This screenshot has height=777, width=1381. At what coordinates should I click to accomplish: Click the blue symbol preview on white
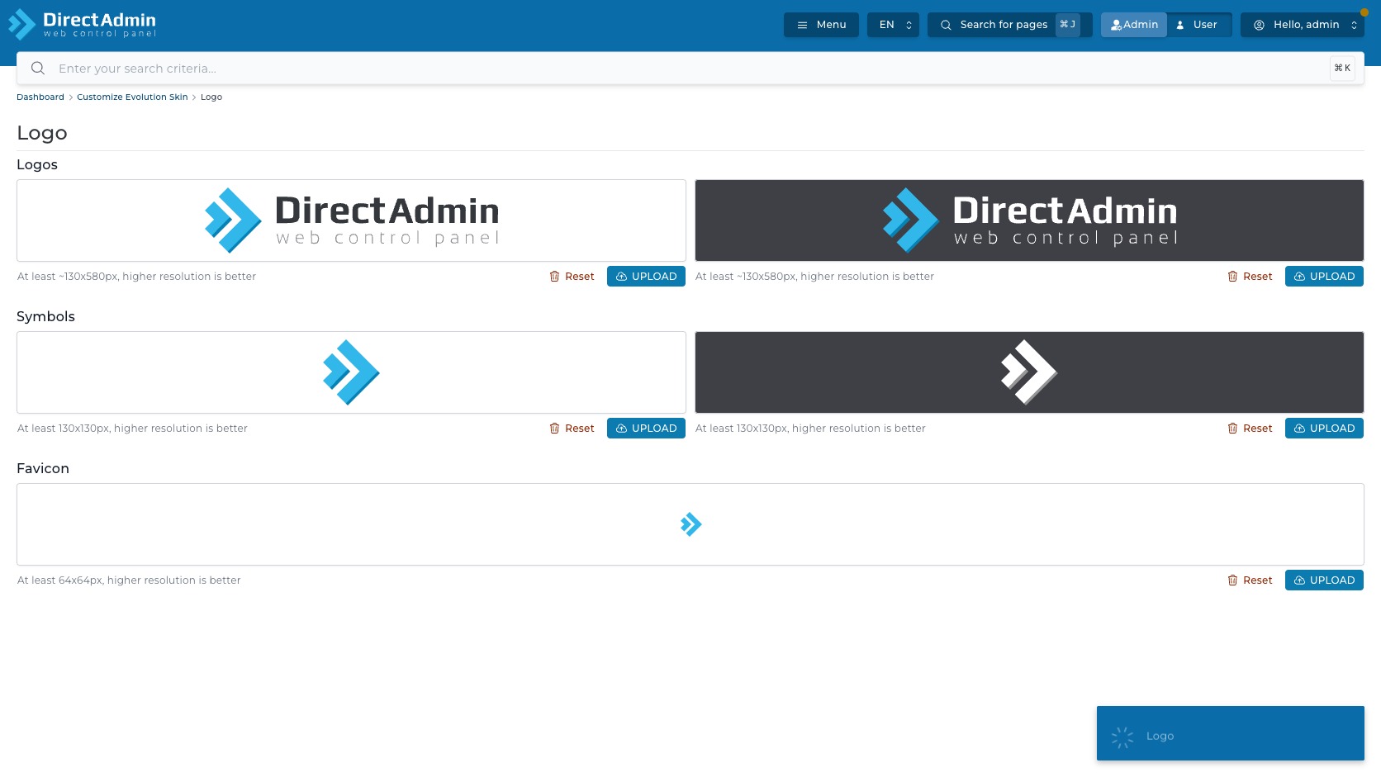(351, 372)
